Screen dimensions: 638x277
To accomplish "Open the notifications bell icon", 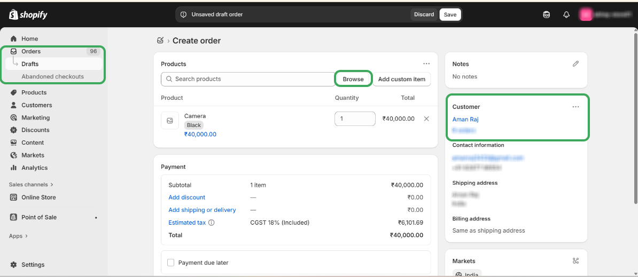I will (x=566, y=14).
